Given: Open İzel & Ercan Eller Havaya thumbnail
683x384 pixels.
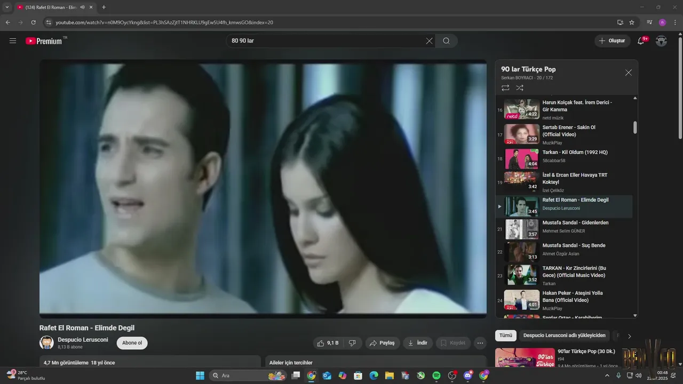Looking at the screenshot, I should tap(522, 181).
